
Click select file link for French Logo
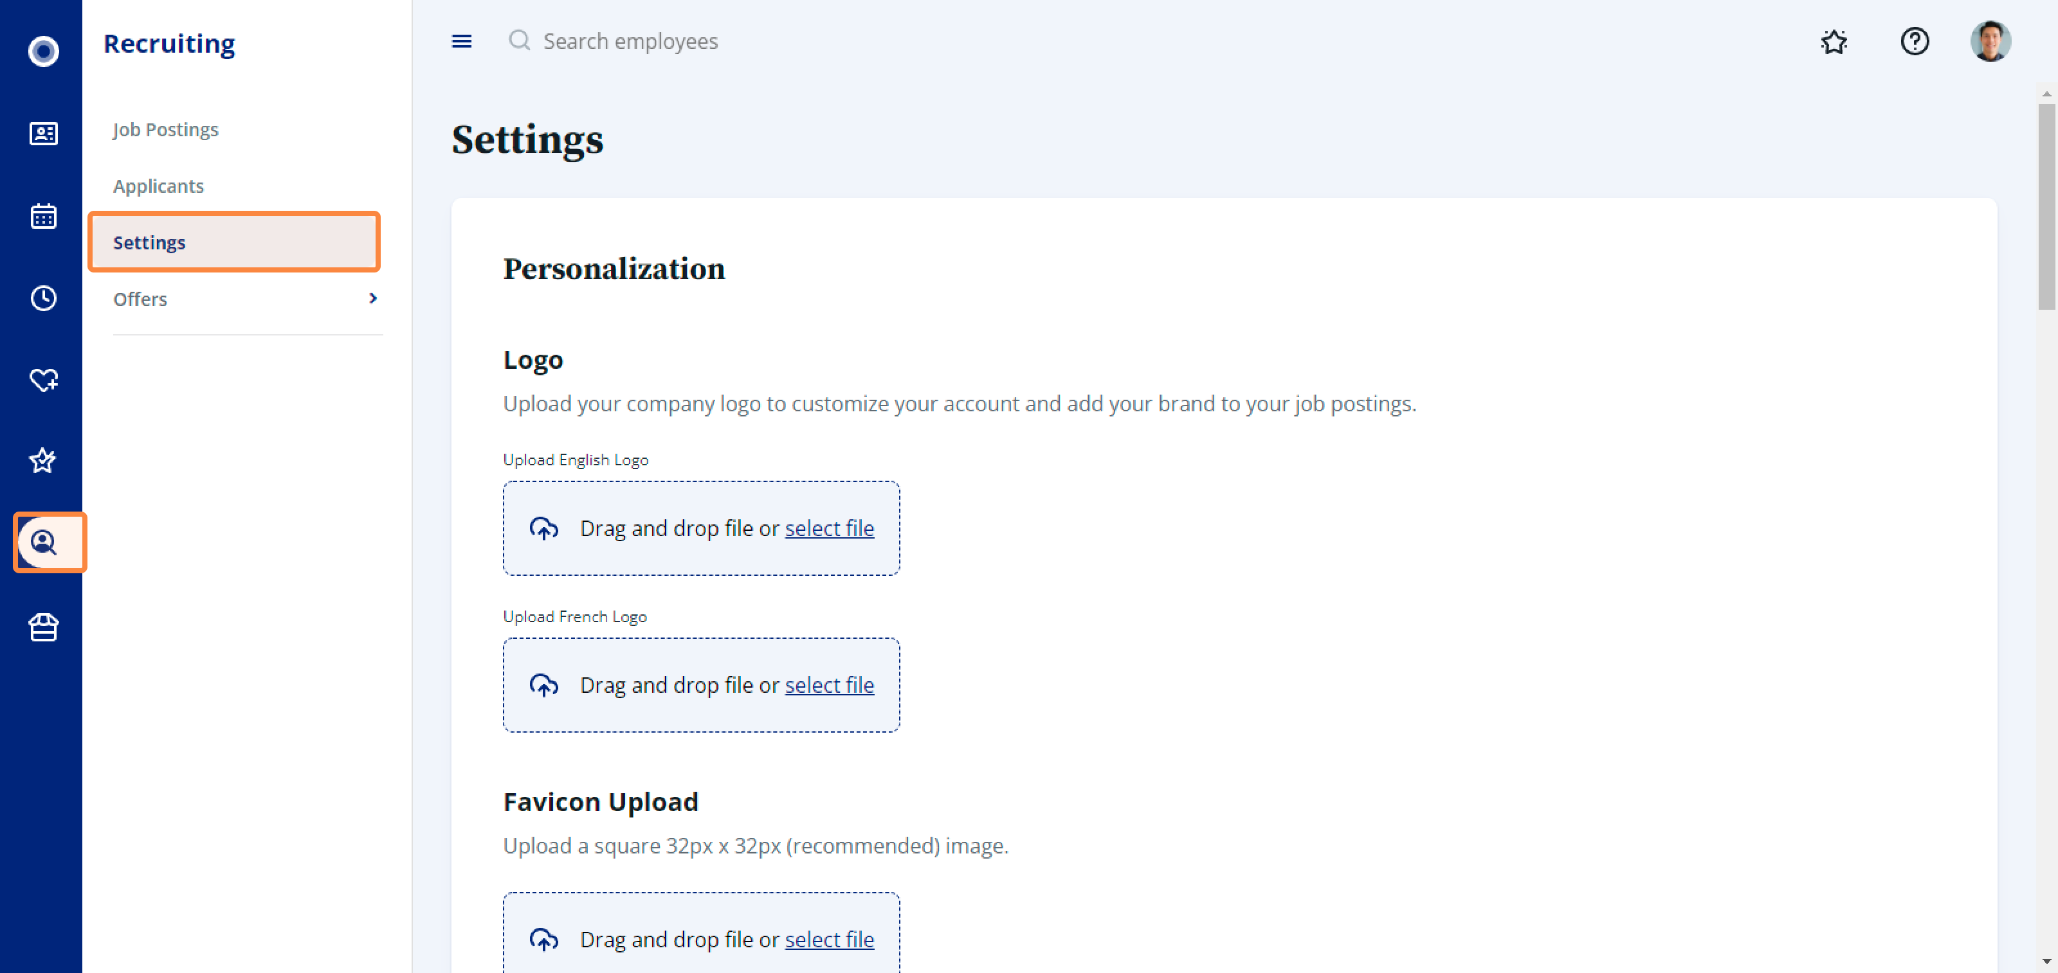click(829, 685)
